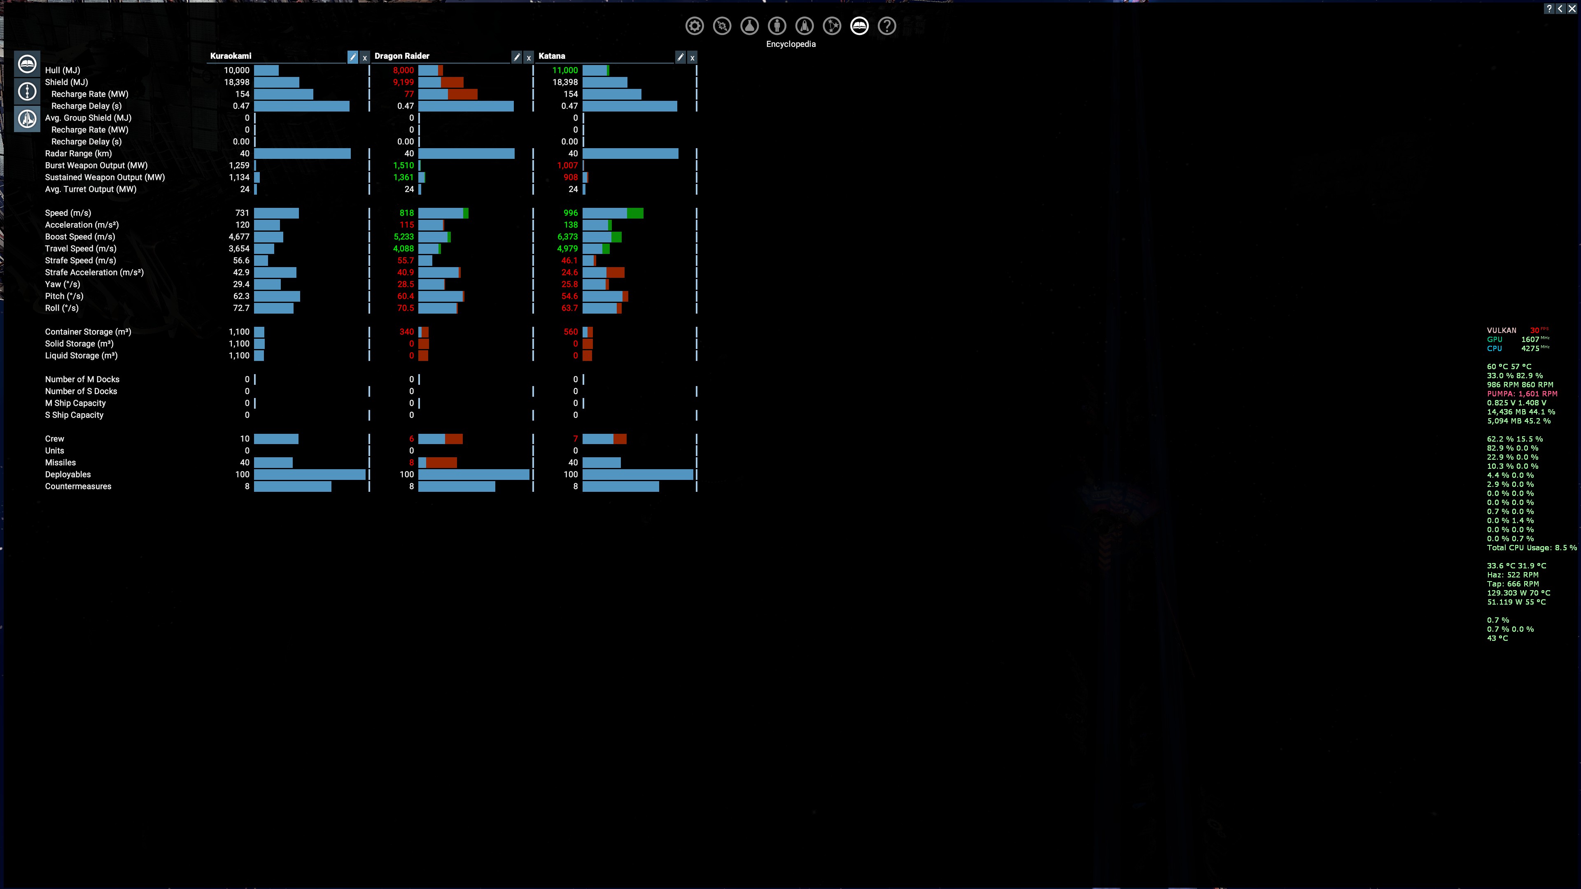This screenshot has height=889, width=1581.
Task: Select the ship comparison icon in left sidebar
Action: click(27, 119)
